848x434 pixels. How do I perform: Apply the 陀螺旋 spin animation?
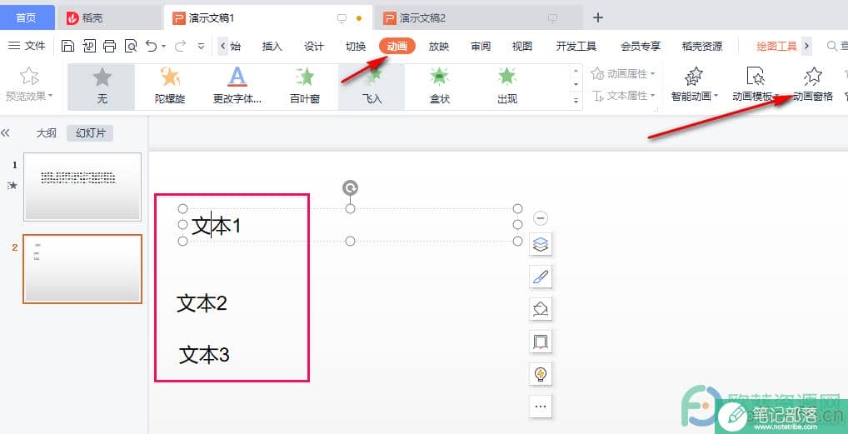169,87
